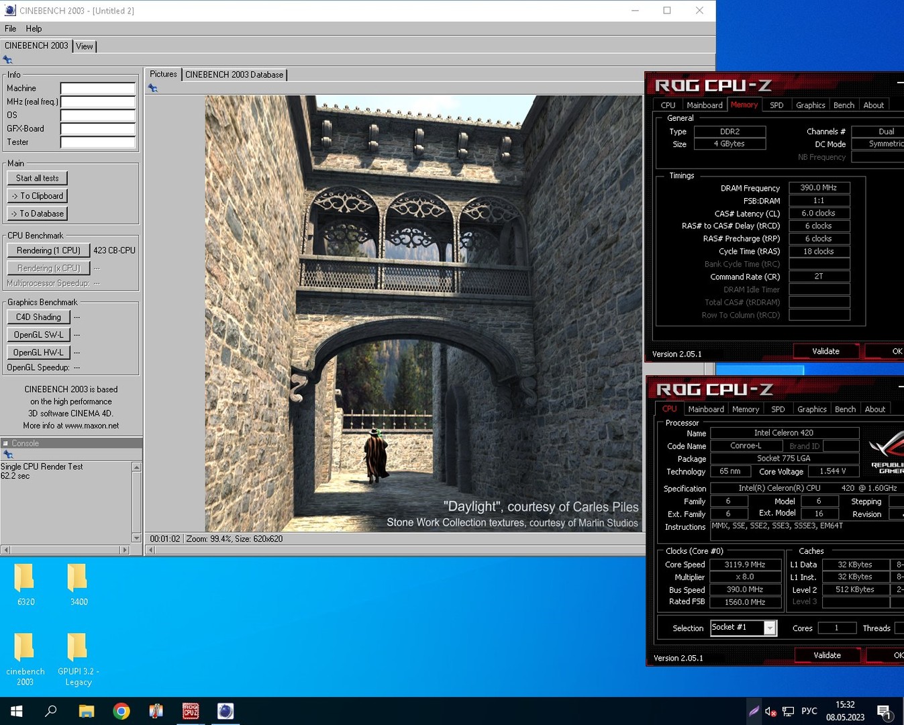This screenshot has width=904, height=725.
Task: Click the MHz (real freq.) input field
Action: [x=98, y=102]
